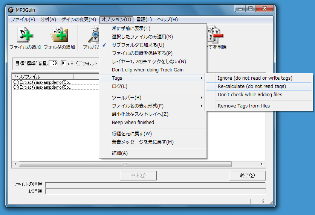Click the ファイルの追加 (Add Files) toolbar icon

click(25, 35)
